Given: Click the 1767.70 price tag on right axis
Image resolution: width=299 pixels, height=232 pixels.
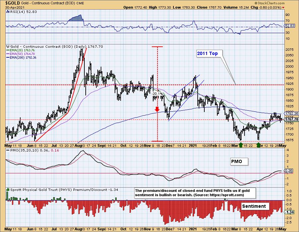Looking at the screenshot, I should (x=291, y=119).
